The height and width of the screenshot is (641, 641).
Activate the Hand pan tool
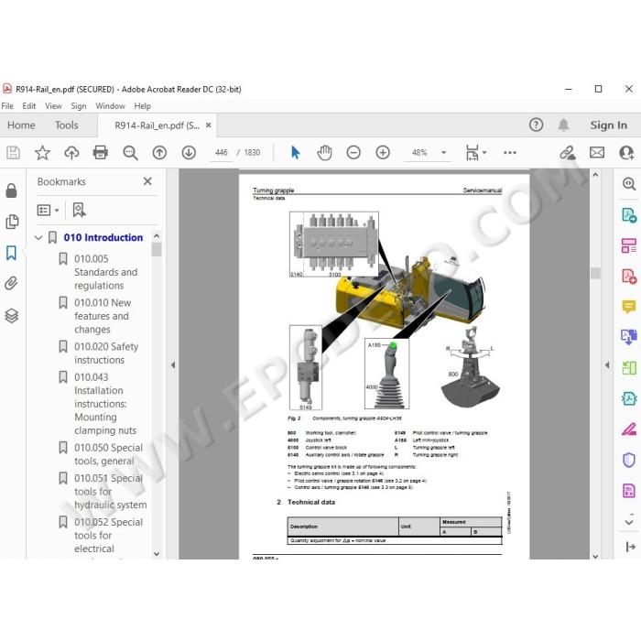click(x=324, y=153)
